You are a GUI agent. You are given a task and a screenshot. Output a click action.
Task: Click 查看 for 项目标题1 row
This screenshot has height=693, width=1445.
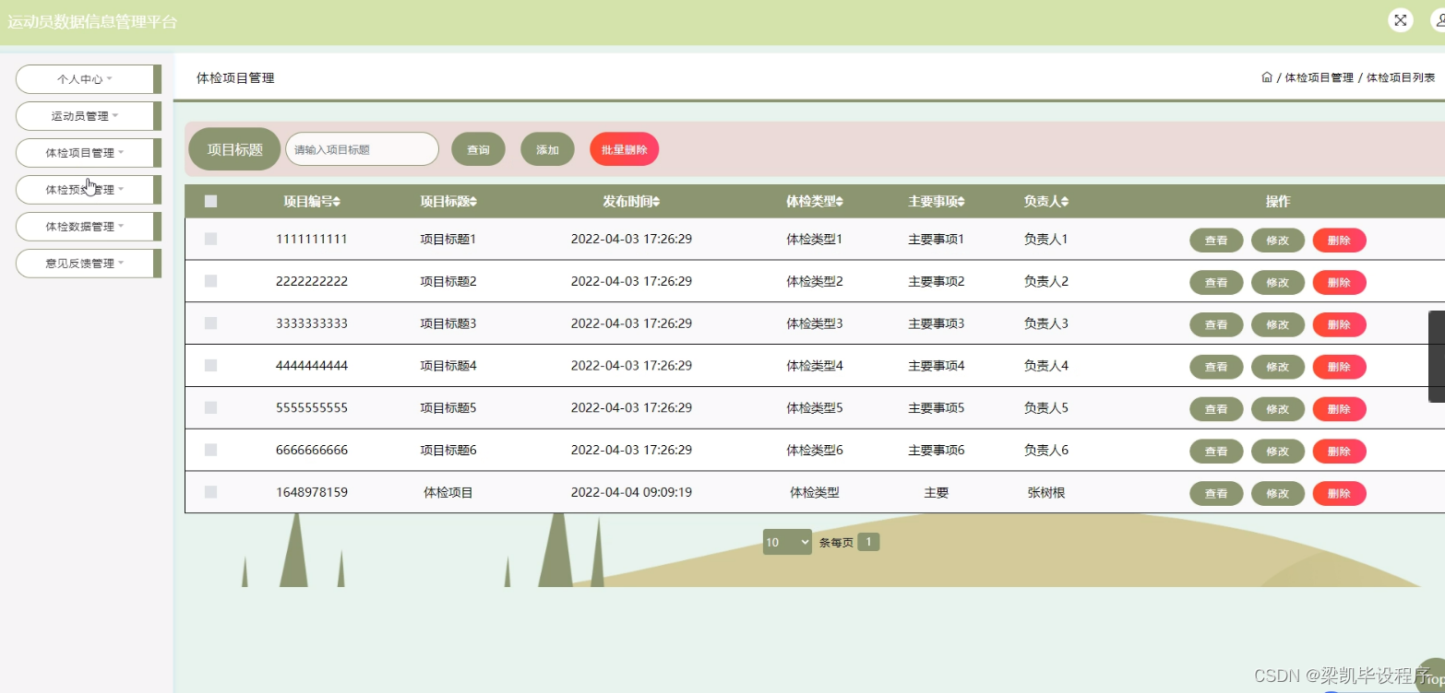1216,241
